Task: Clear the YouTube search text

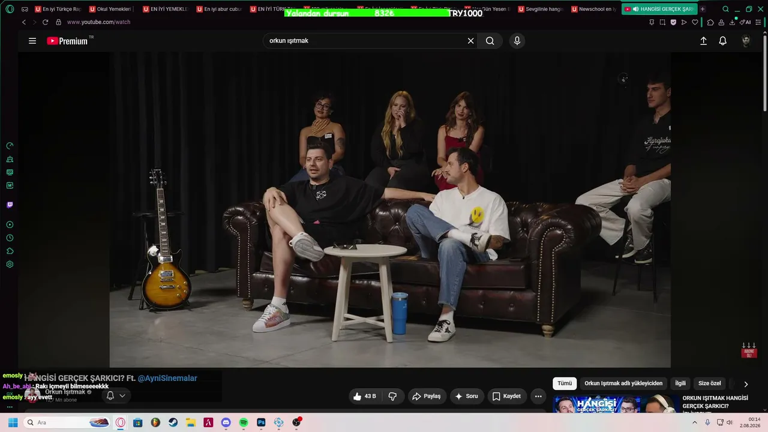Action: pos(471,41)
